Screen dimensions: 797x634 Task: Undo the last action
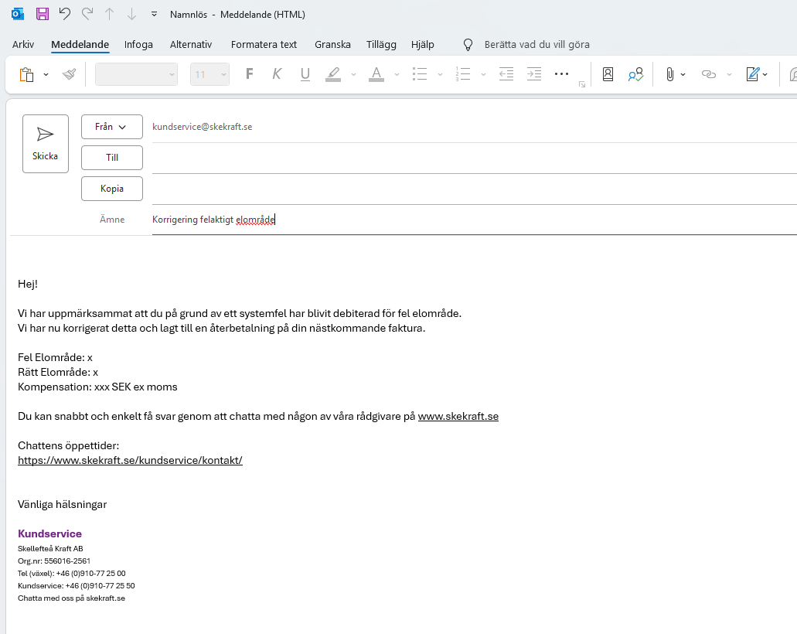point(65,14)
